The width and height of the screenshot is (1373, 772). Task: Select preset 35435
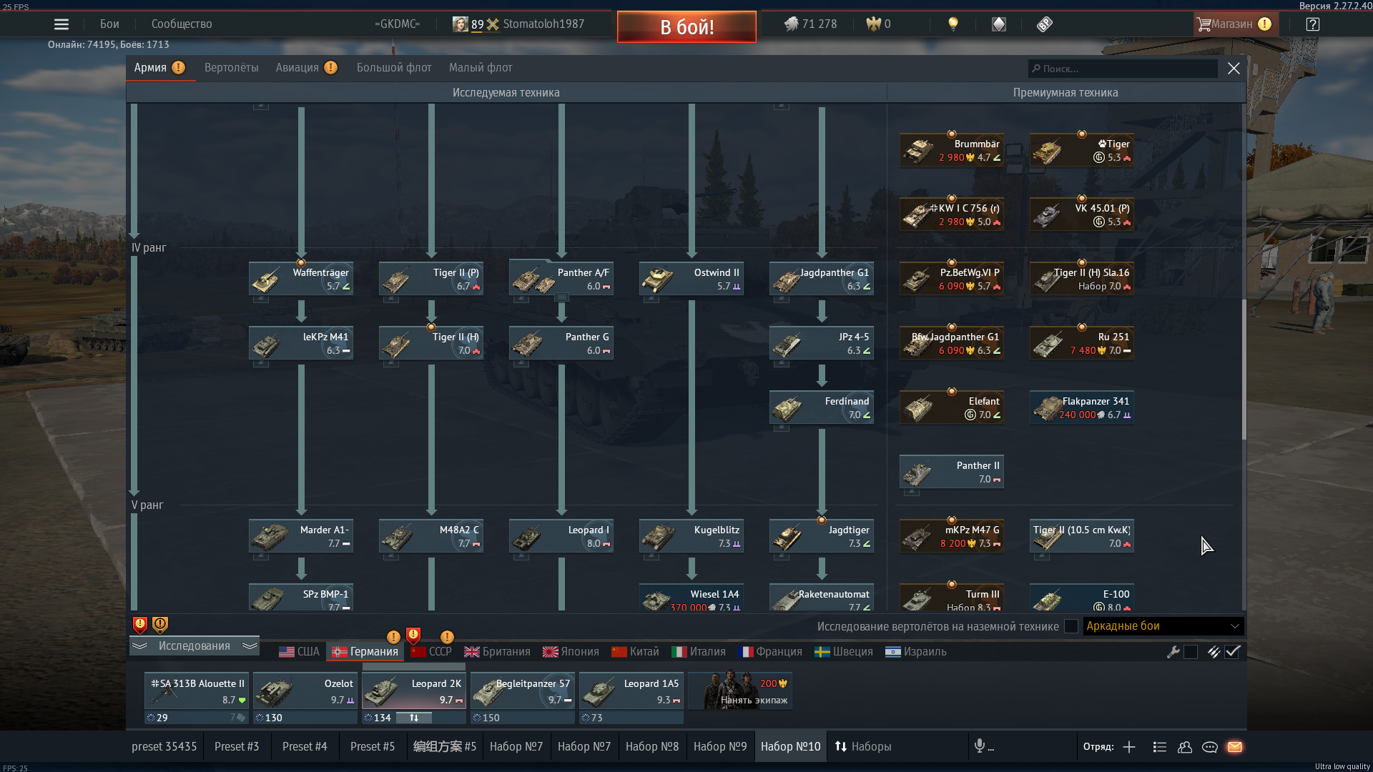tap(164, 747)
